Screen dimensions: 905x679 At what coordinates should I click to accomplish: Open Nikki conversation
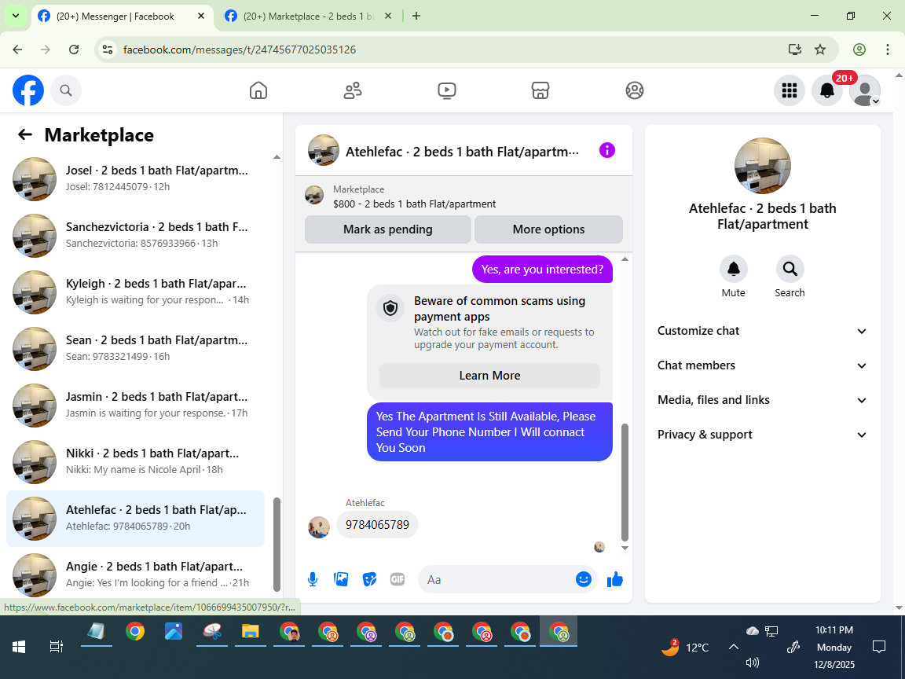click(136, 461)
